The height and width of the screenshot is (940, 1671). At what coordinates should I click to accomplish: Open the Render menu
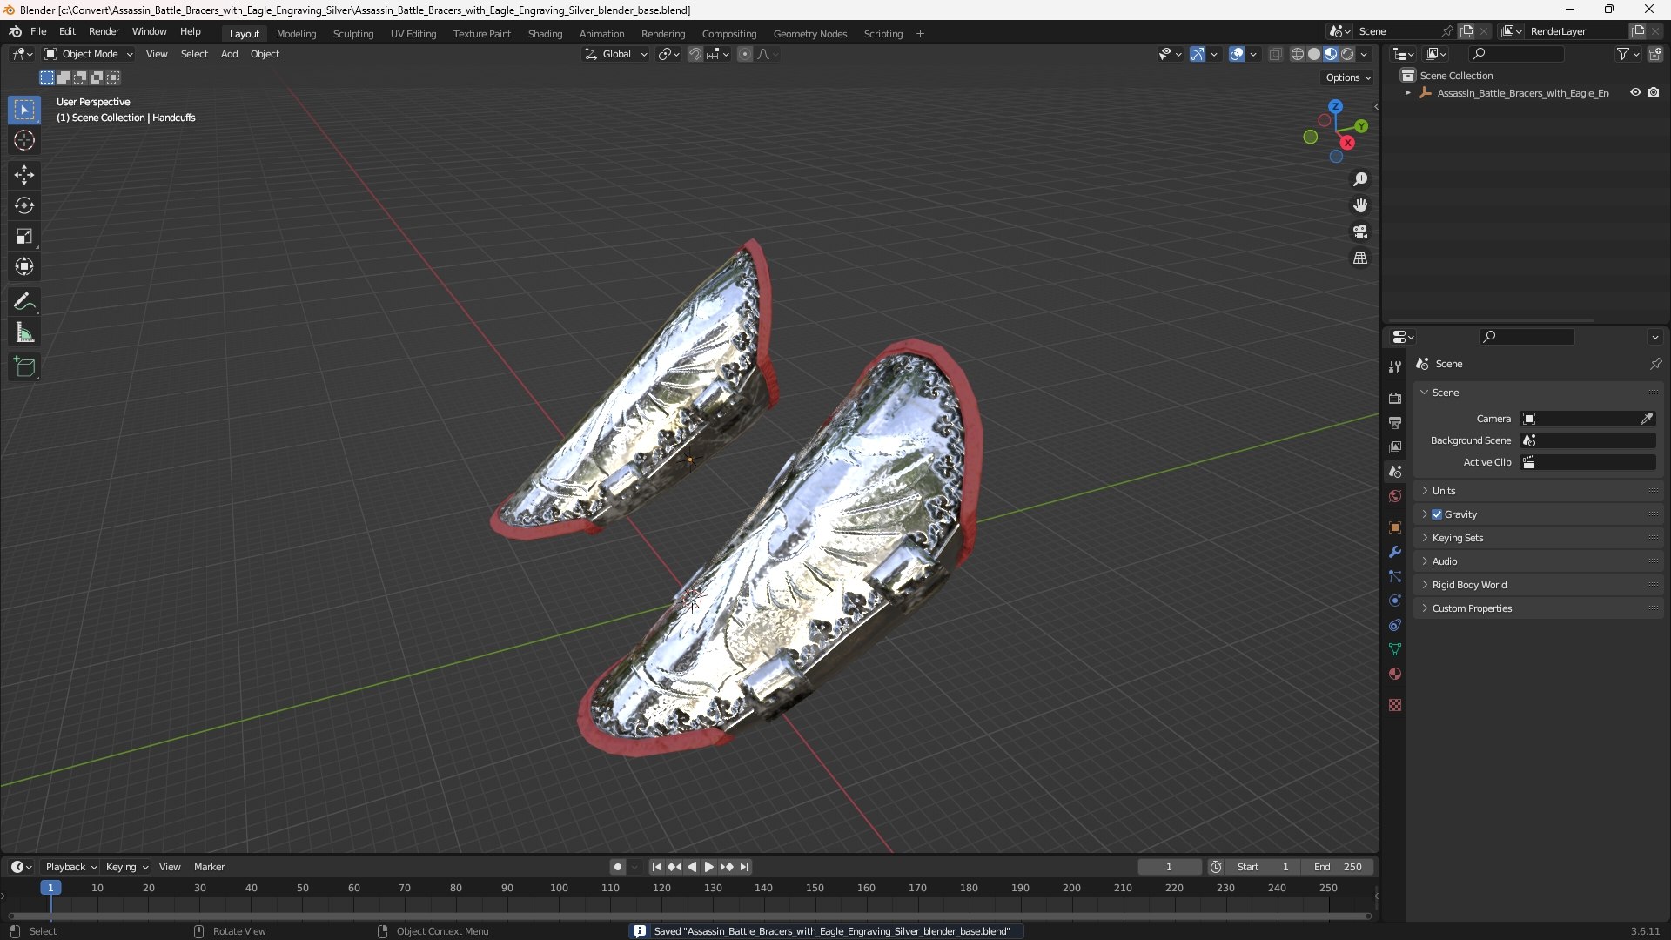click(104, 31)
